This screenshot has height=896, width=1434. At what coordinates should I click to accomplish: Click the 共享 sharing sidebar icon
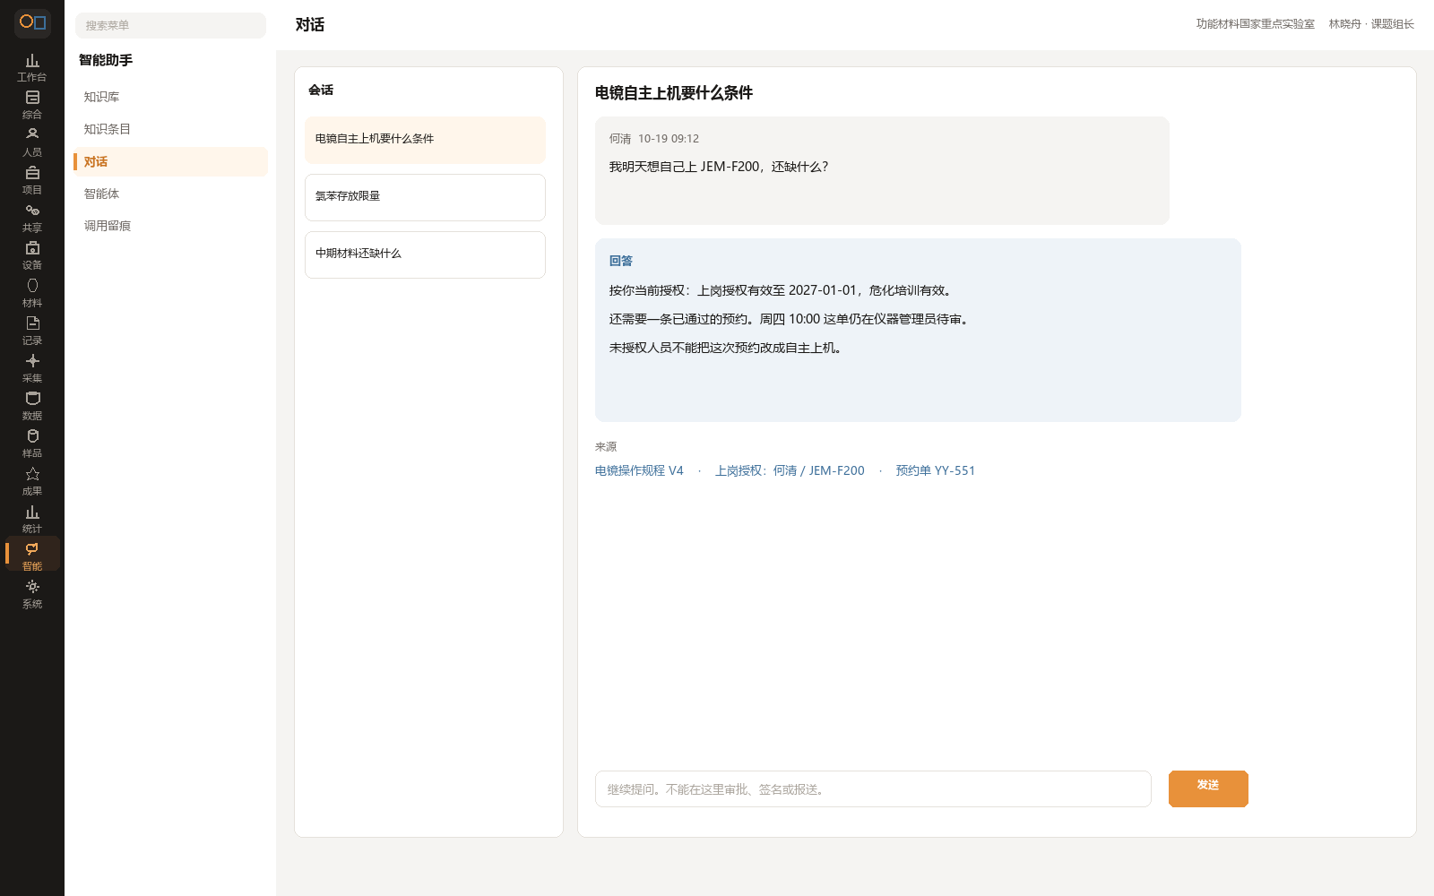[32, 218]
